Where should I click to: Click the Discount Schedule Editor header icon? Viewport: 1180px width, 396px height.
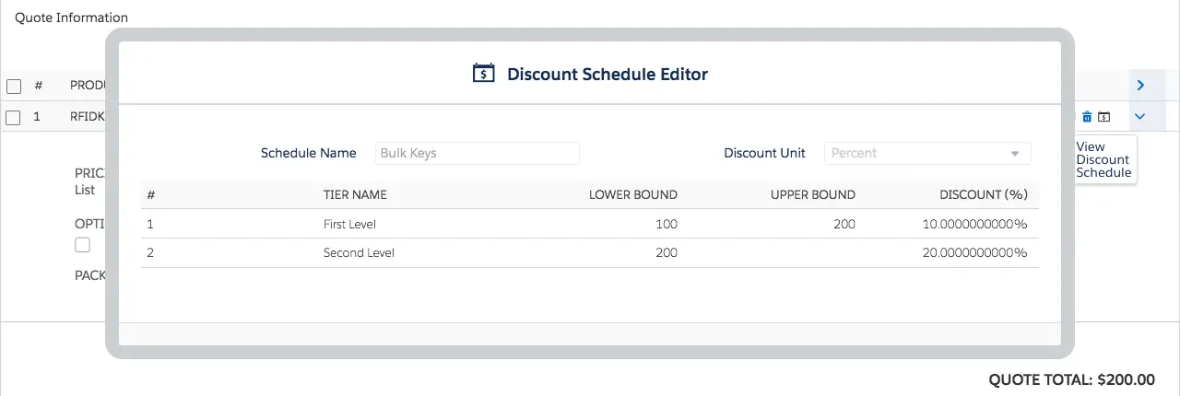[x=483, y=74]
